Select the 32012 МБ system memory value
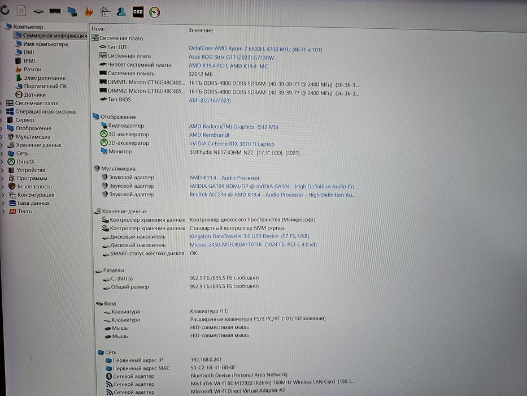The image size is (527, 396). coord(201,75)
